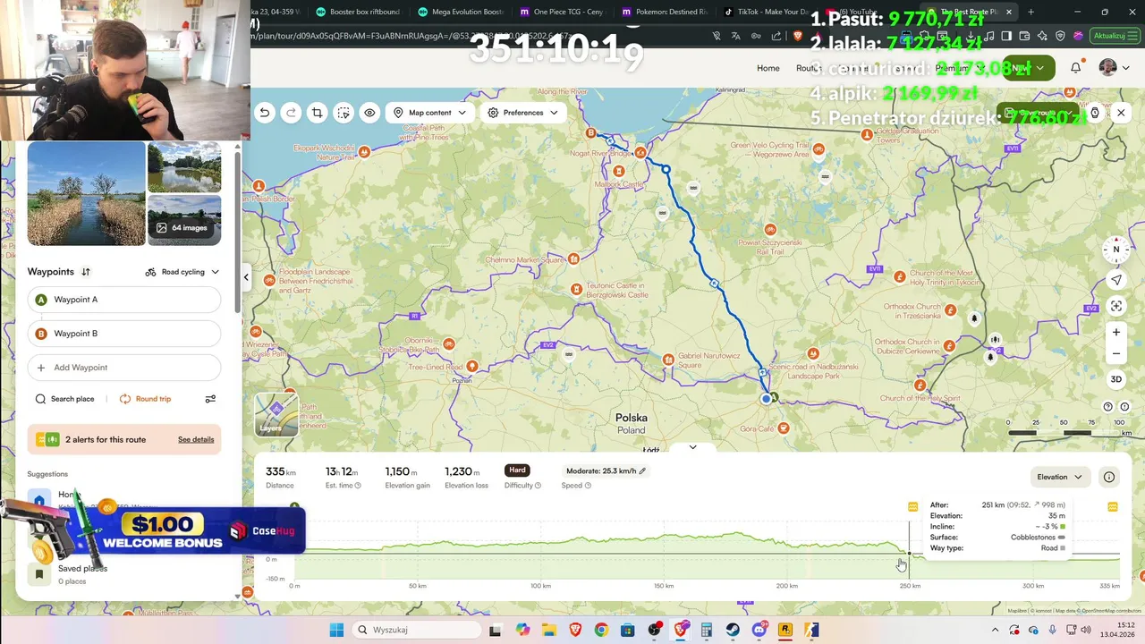Redo the route edit

coord(291,113)
